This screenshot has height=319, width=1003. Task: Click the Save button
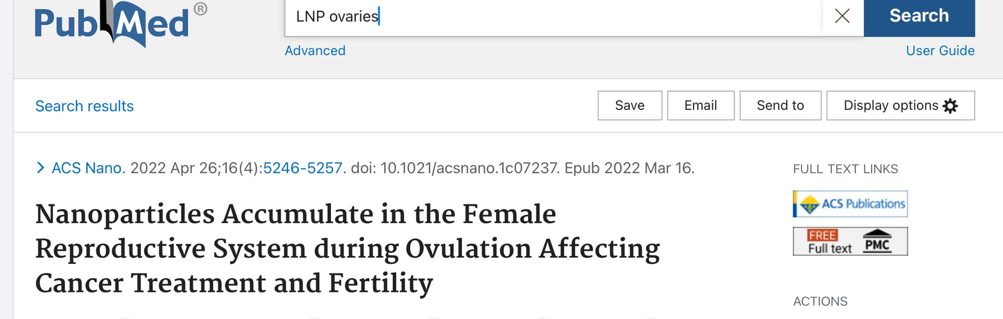pos(630,105)
